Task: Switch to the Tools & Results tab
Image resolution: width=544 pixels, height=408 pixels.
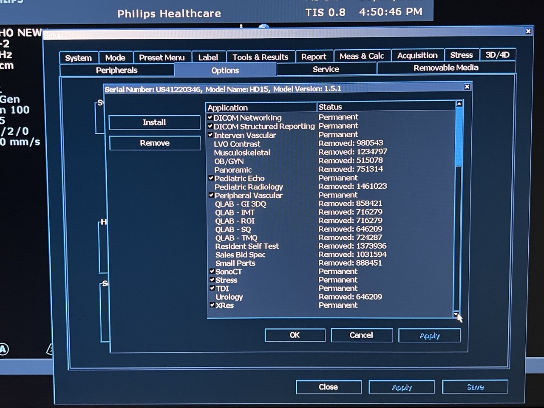Action: [x=260, y=57]
